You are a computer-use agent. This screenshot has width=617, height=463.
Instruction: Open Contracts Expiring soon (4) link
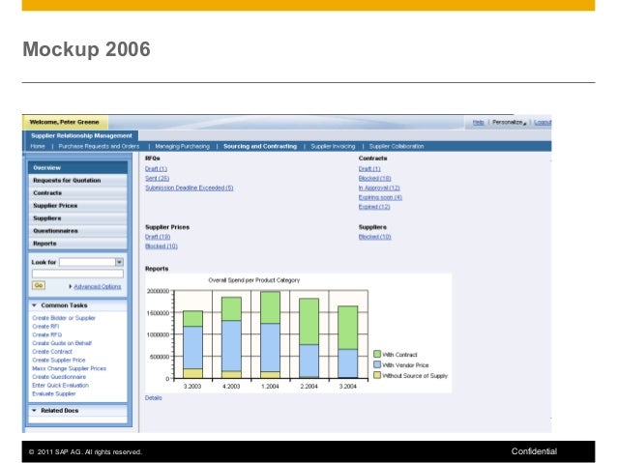click(380, 197)
